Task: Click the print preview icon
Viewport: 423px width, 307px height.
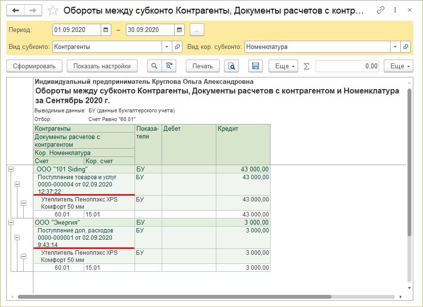Action: click(232, 66)
